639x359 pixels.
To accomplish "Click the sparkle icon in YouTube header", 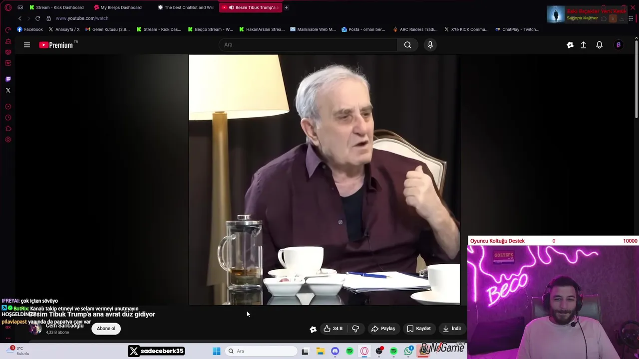I will pos(570,45).
